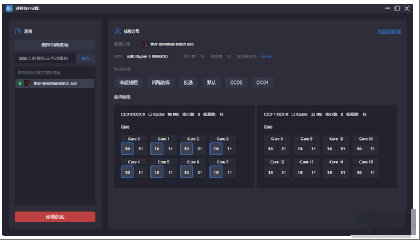Toggle Core 7 T0 thread
The width and height of the screenshot is (420, 240).
216,172
